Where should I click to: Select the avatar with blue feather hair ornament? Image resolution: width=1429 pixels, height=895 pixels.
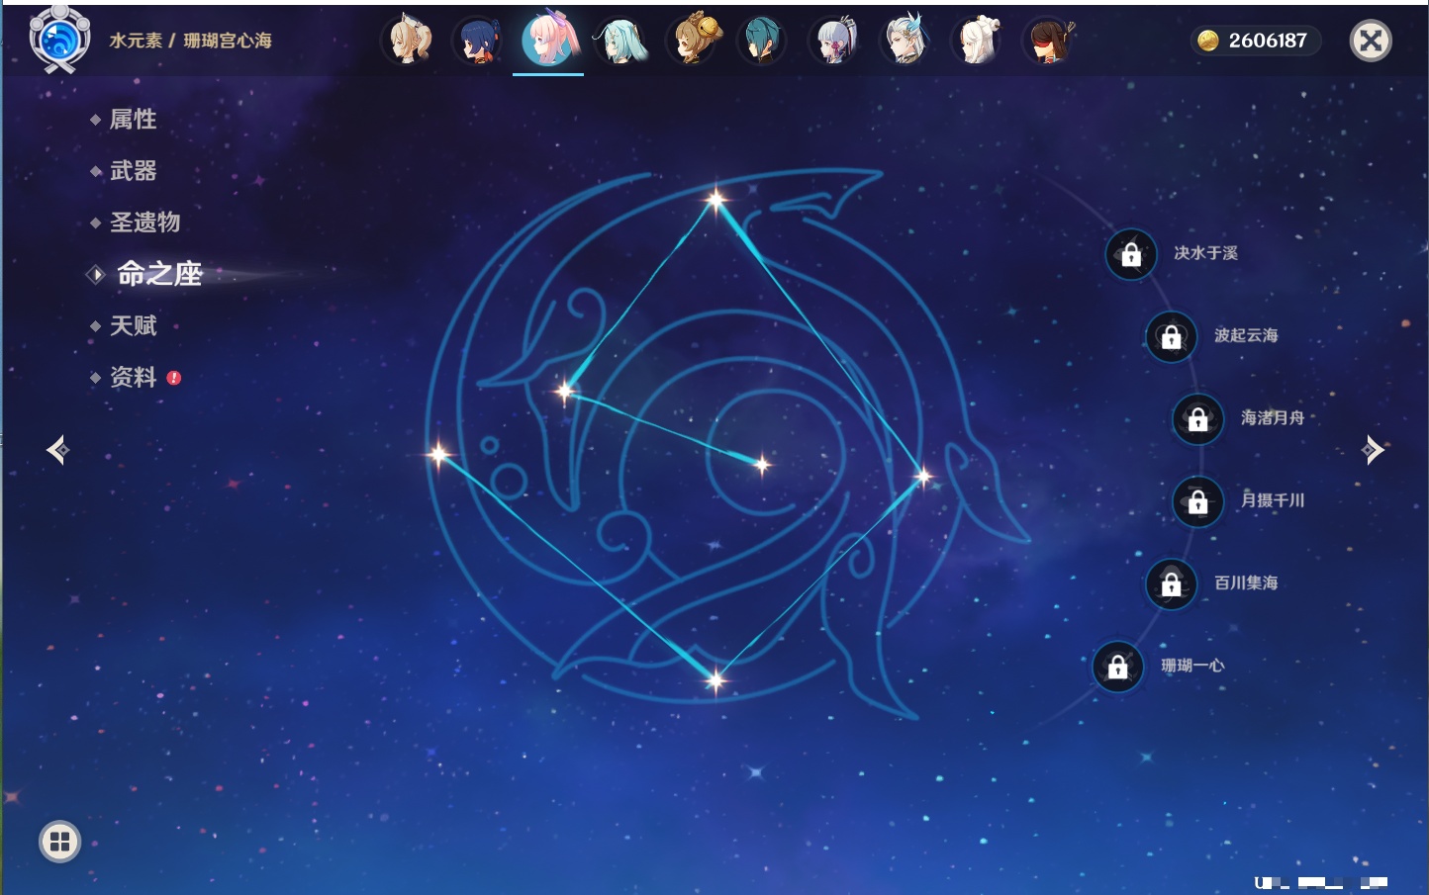point(905,41)
